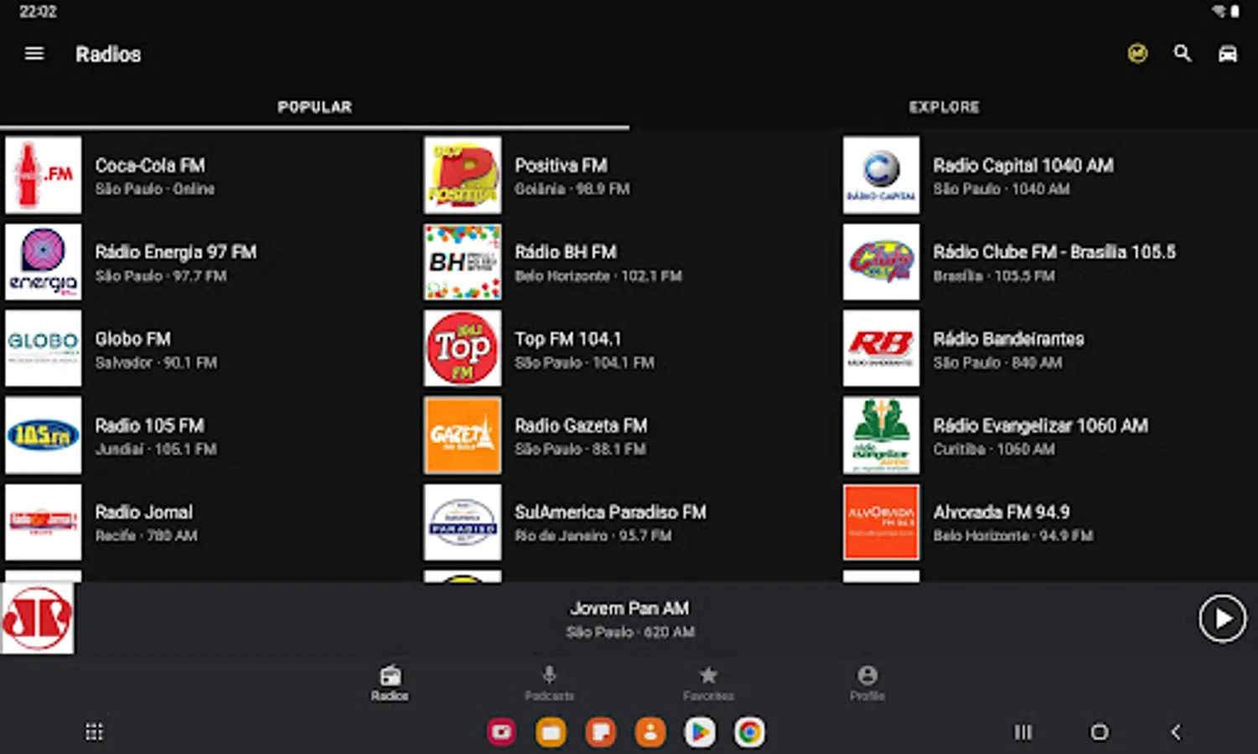Click the Positiva FM logo
Viewport: 1258px width, 754px height.
click(x=463, y=175)
